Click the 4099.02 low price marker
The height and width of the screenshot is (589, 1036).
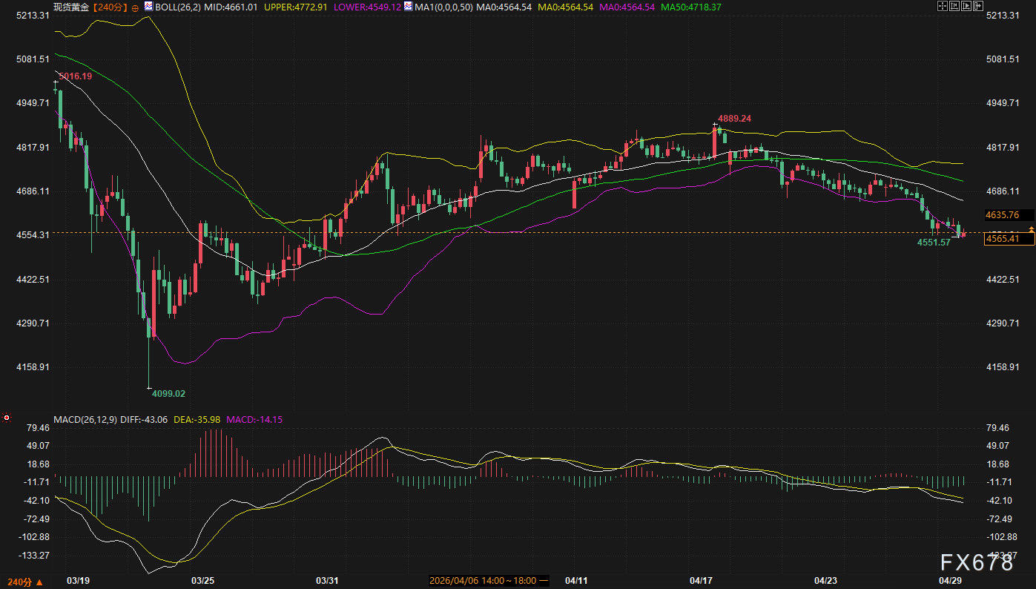click(x=168, y=394)
